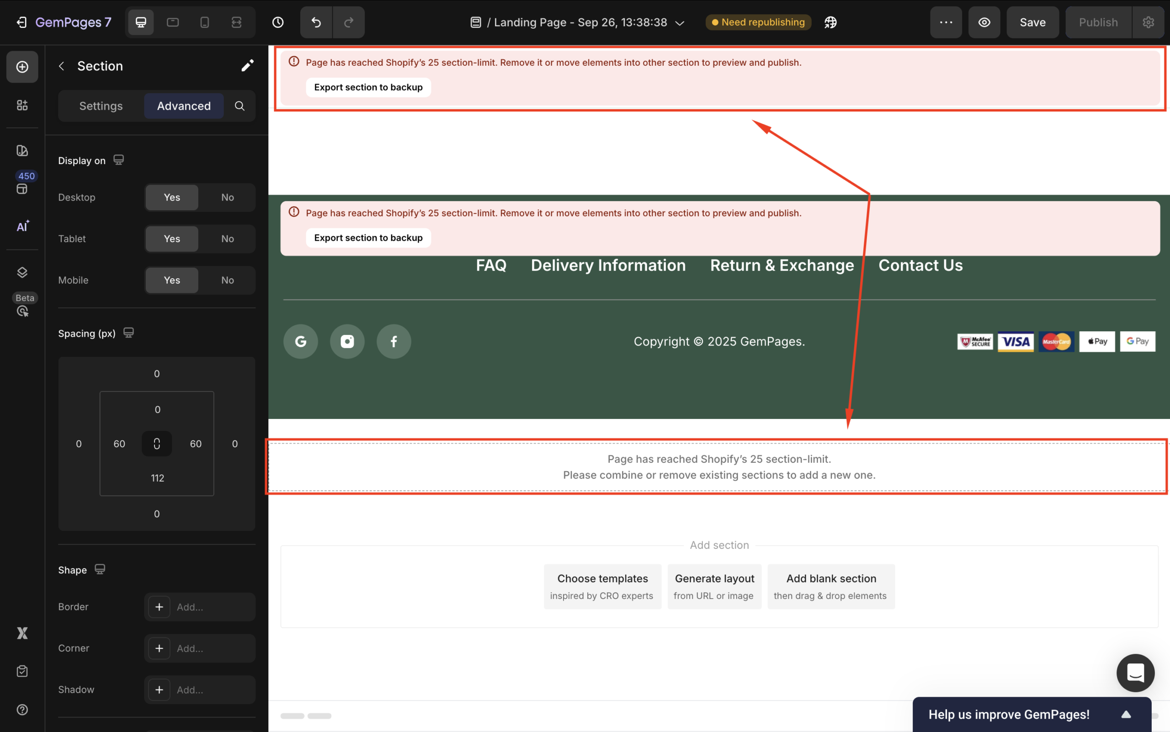The width and height of the screenshot is (1170, 732).
Task: Set Mobile display to No
Action: tap(227, 280)
